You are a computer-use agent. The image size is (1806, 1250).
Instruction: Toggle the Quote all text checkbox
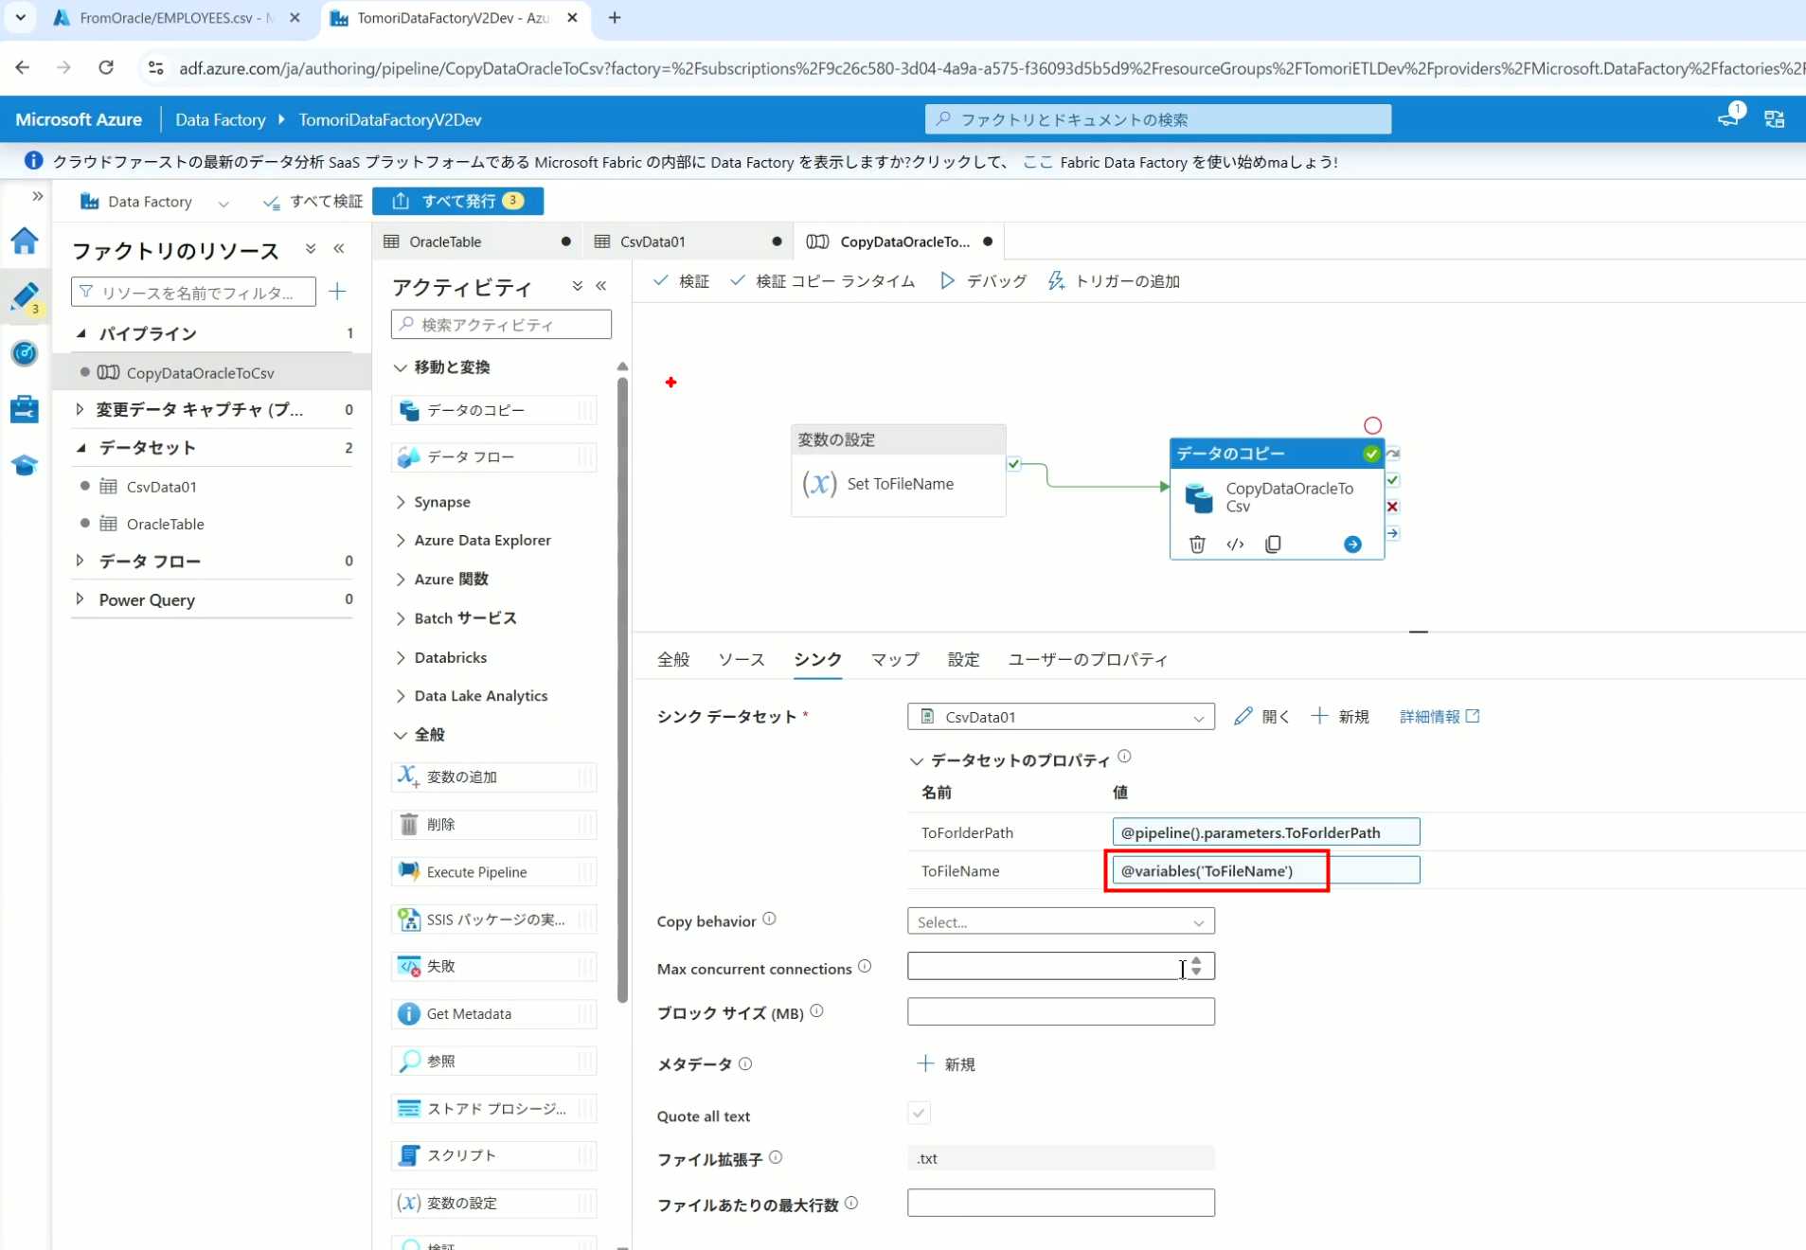[919, 1114]
